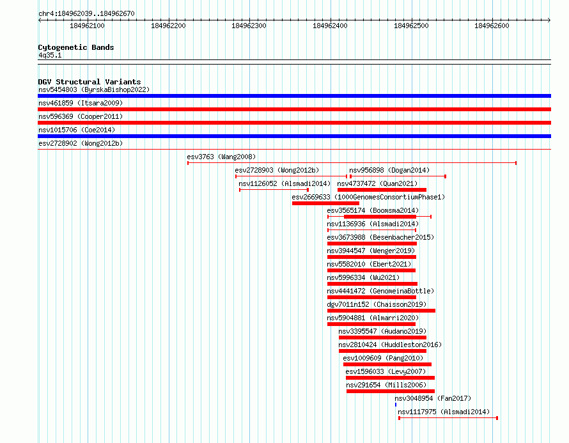Click the red bar under nsv4737472
Viewport: 569px width, 443px height.
(x=382, y=190)
